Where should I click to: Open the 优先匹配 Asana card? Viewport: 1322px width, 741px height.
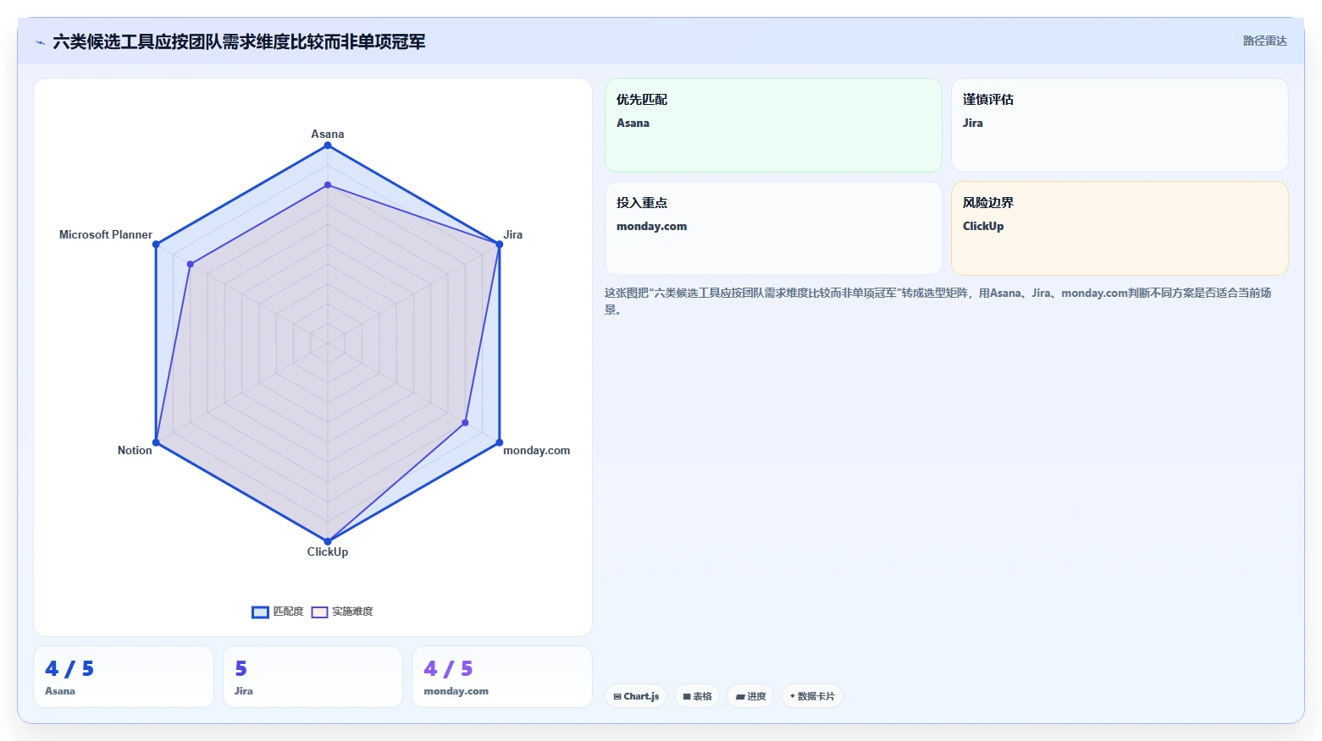[773, 125]
